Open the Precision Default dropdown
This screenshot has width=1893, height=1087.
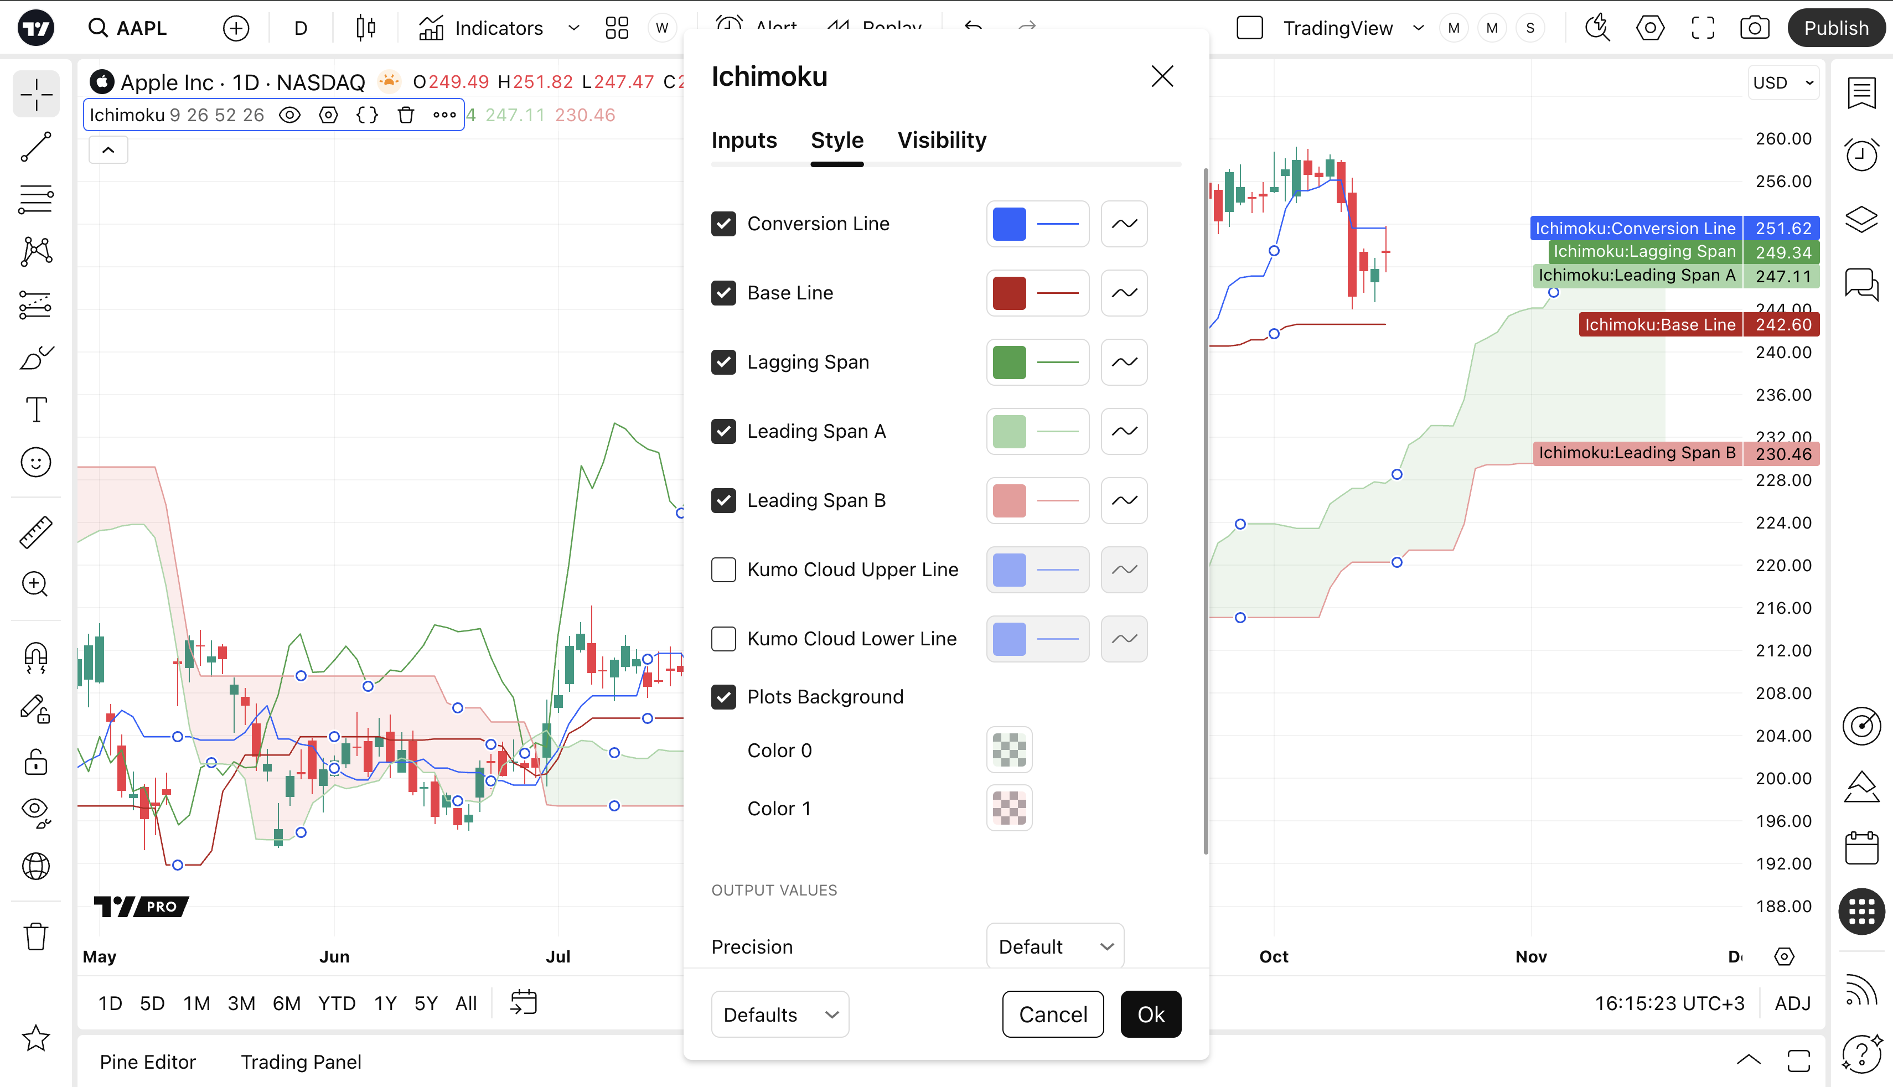1055,946
